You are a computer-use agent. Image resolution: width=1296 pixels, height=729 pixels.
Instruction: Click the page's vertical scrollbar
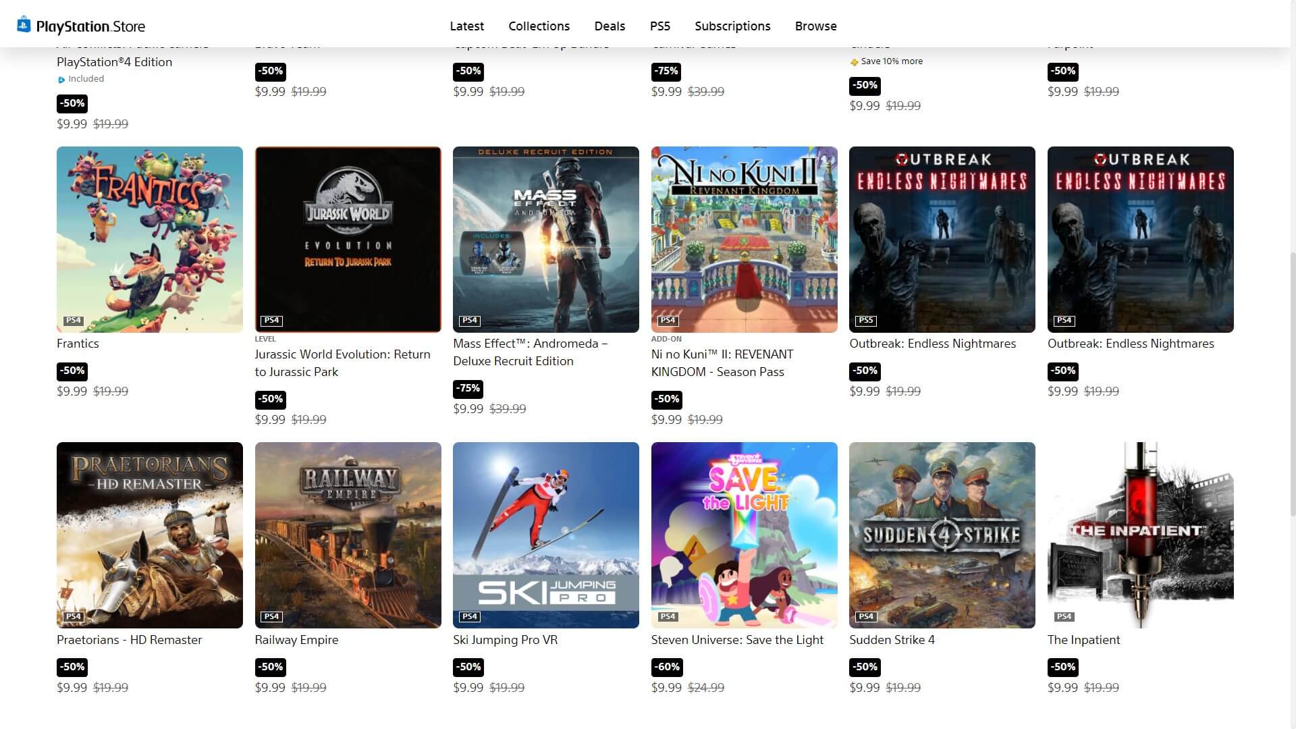point(1291,385)
